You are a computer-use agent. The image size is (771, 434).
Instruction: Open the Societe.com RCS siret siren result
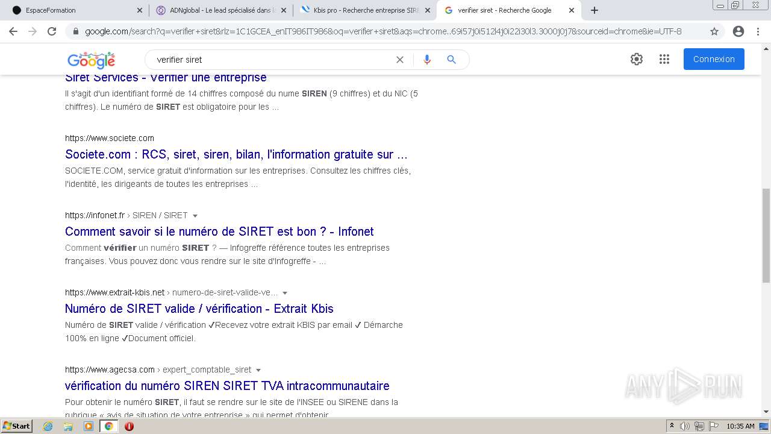point(236,154)
